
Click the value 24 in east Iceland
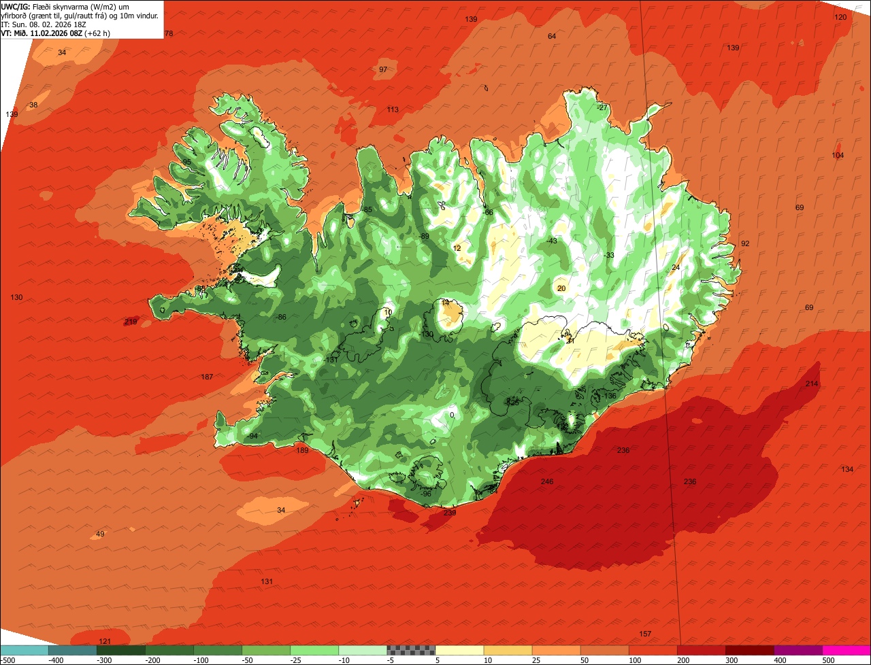(x=676, y=268)
